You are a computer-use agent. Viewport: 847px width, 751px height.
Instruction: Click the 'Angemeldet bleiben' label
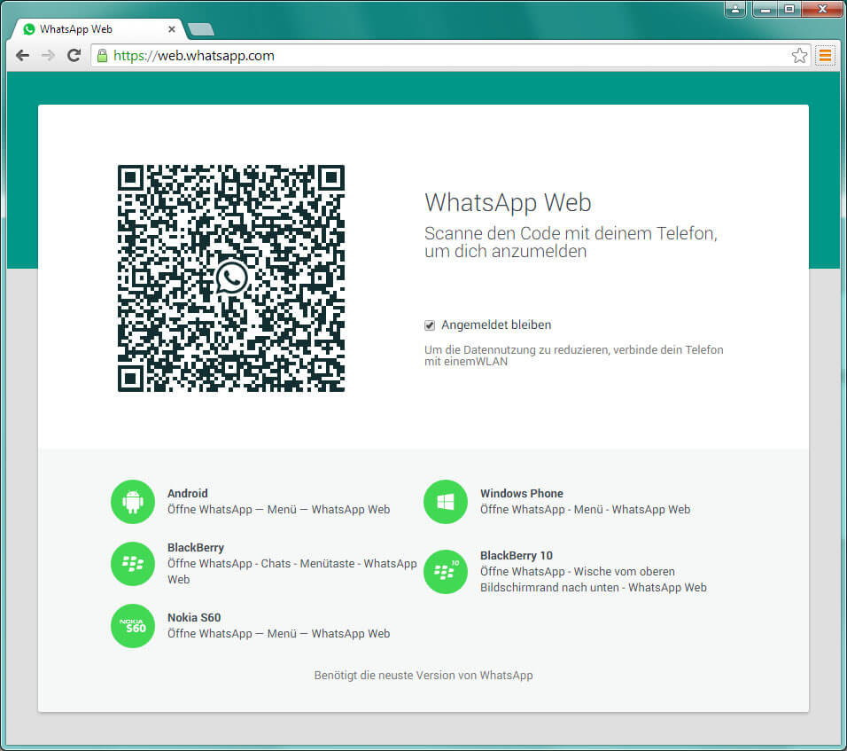click(x=496, y=325)
